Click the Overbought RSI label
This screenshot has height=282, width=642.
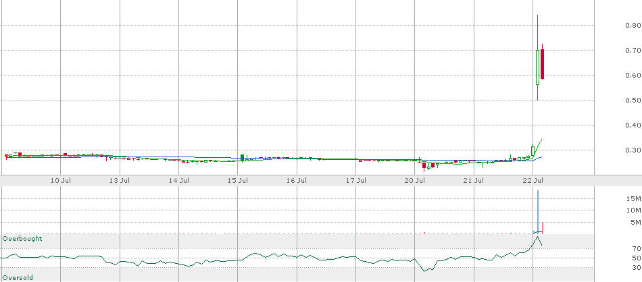(22, 238)
